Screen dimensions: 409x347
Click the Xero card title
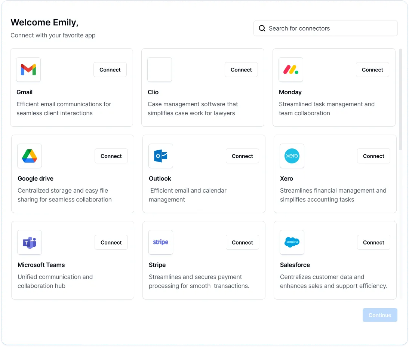pyautogui.click(x=286, y=178)
